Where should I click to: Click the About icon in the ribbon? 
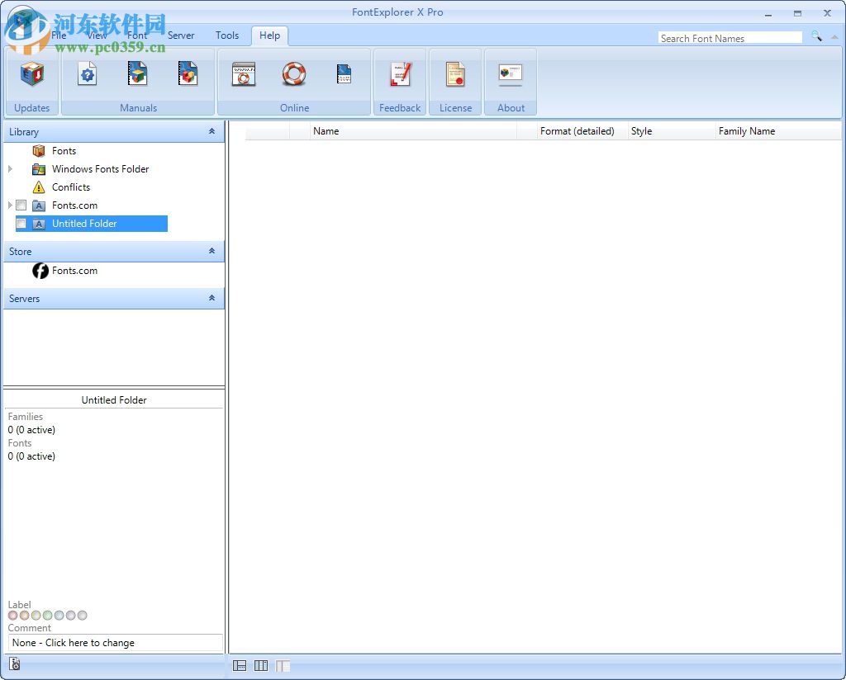coord(511,74)
